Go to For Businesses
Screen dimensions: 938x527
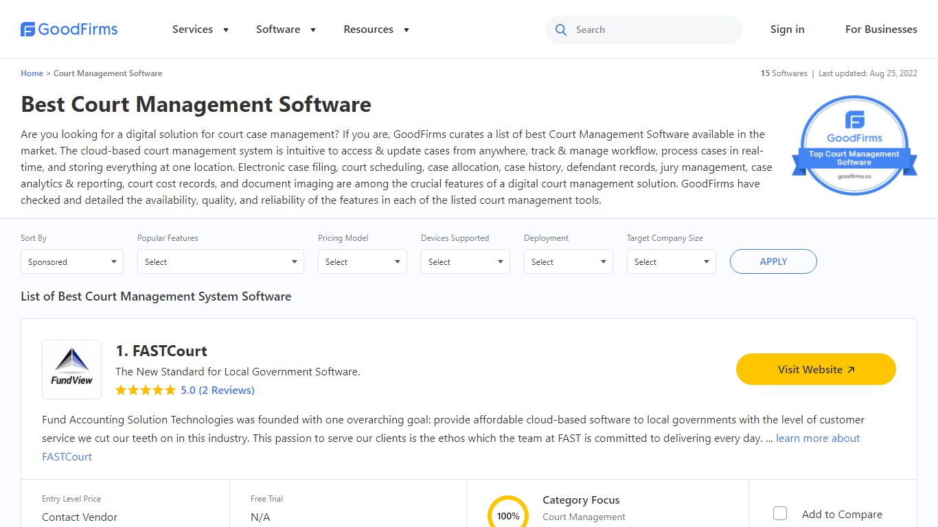881,30
